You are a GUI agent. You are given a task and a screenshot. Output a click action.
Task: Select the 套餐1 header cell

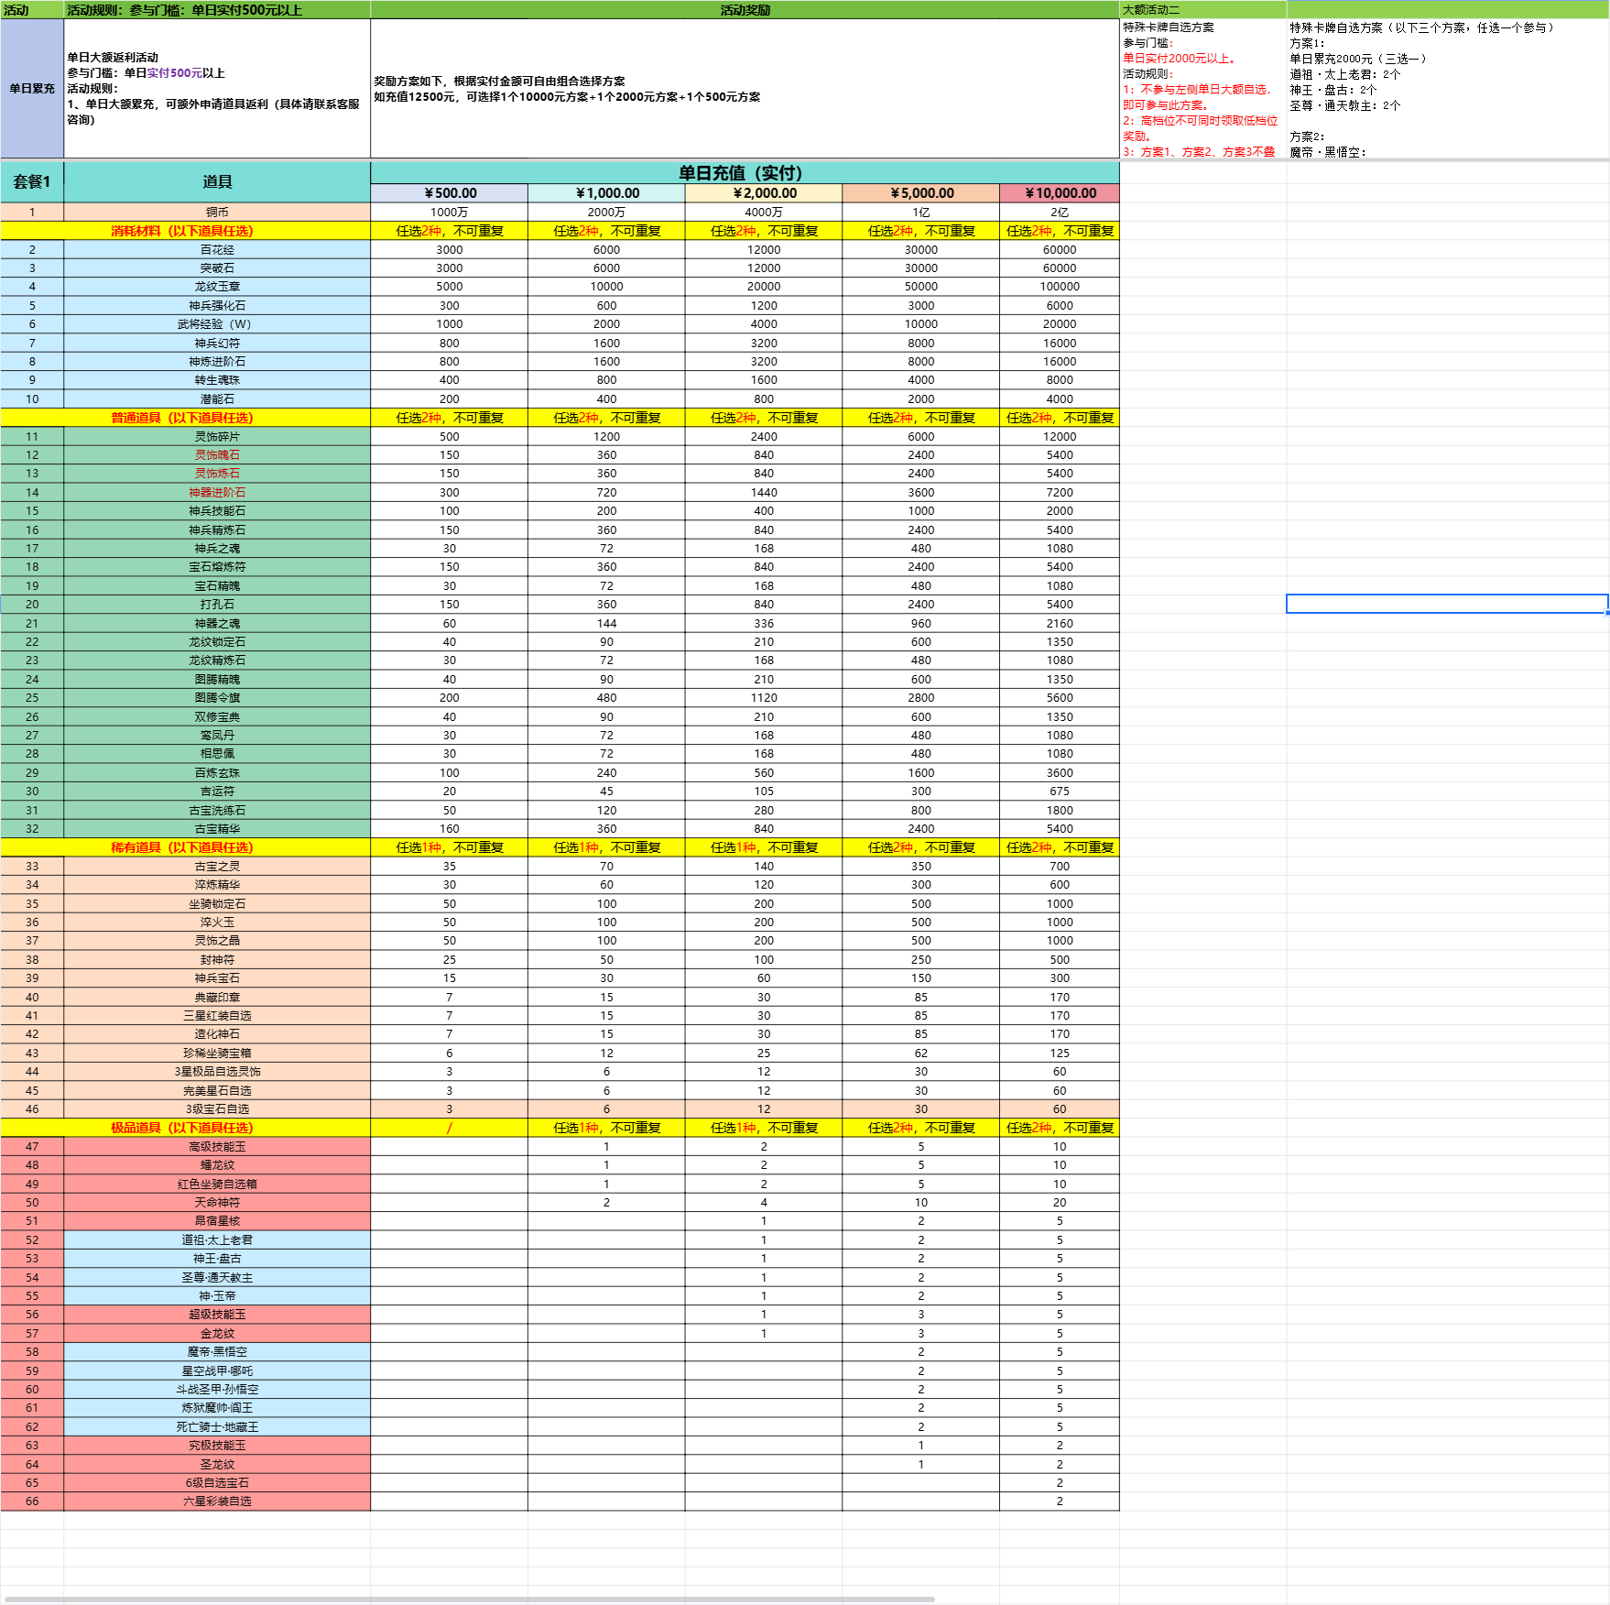[32, 182]
